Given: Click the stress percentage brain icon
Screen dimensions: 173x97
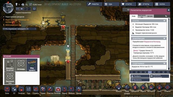Looking at the screenshot, I should 23,5.
